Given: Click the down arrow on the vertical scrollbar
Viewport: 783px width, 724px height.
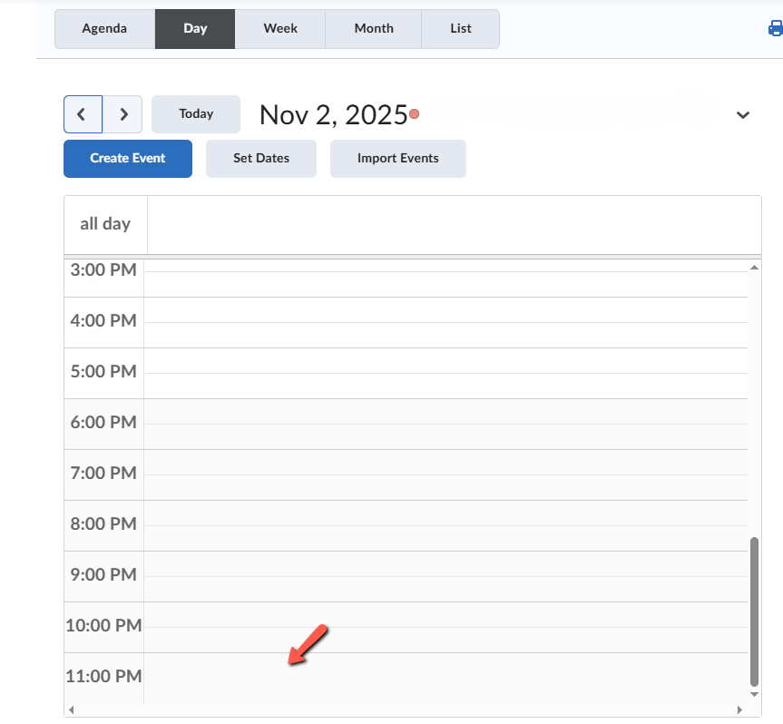Looking at the screenshot, I should point(753,692).
